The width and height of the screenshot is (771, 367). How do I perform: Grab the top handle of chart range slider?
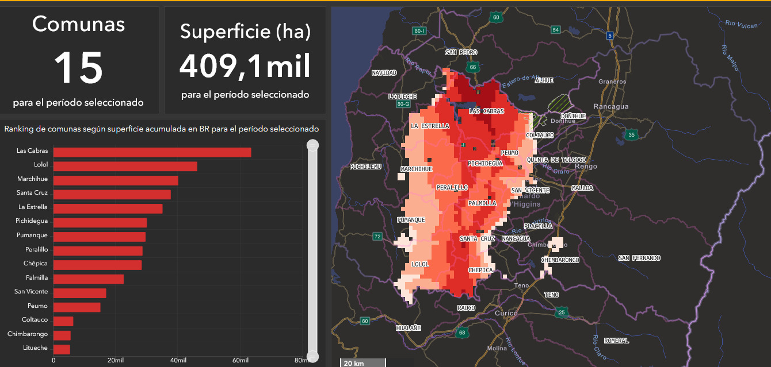pyautogui.click(x=312, y=145)
